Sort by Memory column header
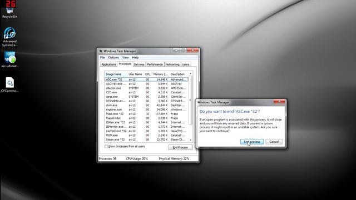Viewport: 356px width, 200px height. point(161,74)
